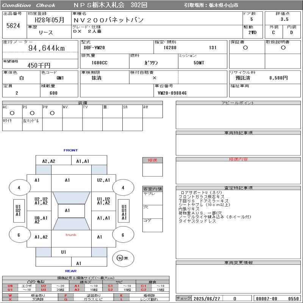The width and height of the screenshot is (303, 303).
Task: Select overall evaluation score 3.5
Action: [284, 19]
